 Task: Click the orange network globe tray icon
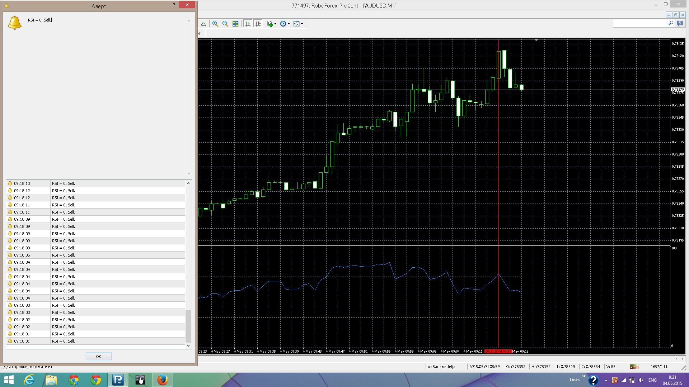pos(615,380)
